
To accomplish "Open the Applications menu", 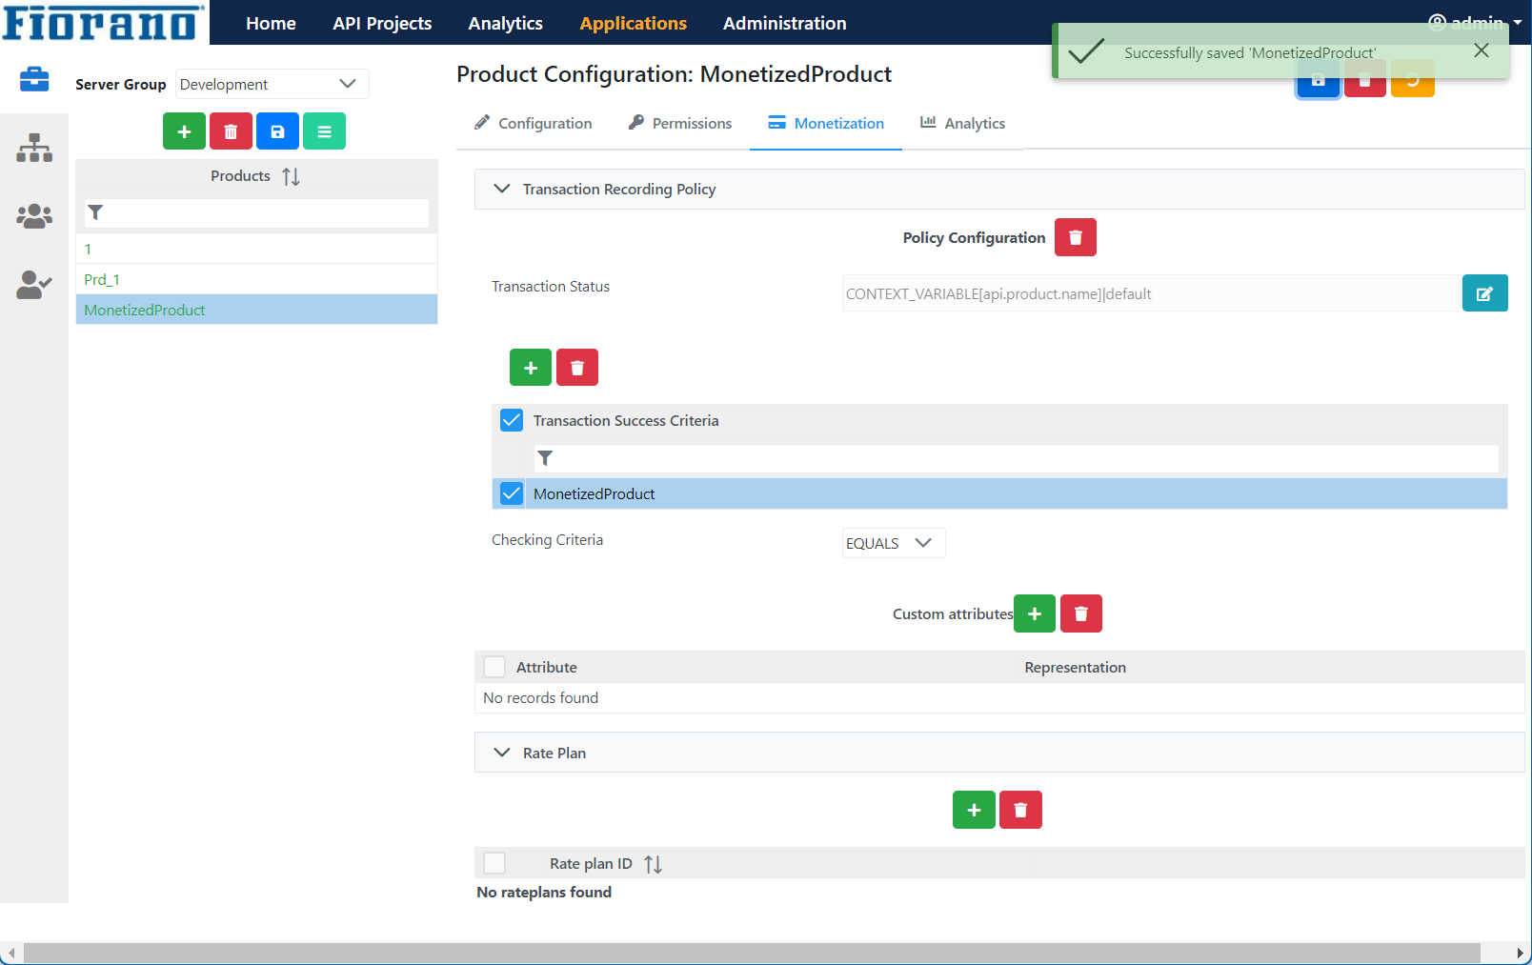I will pyautogui.click(x=634, y=23).
